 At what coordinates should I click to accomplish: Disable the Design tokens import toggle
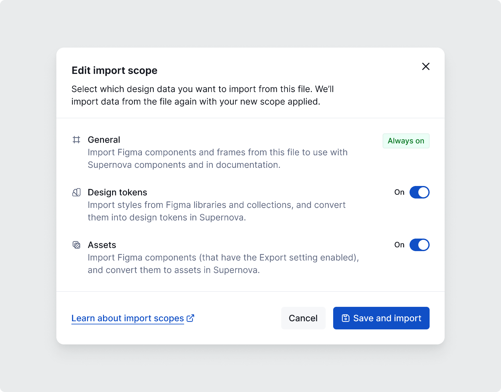tap(420, 192)
